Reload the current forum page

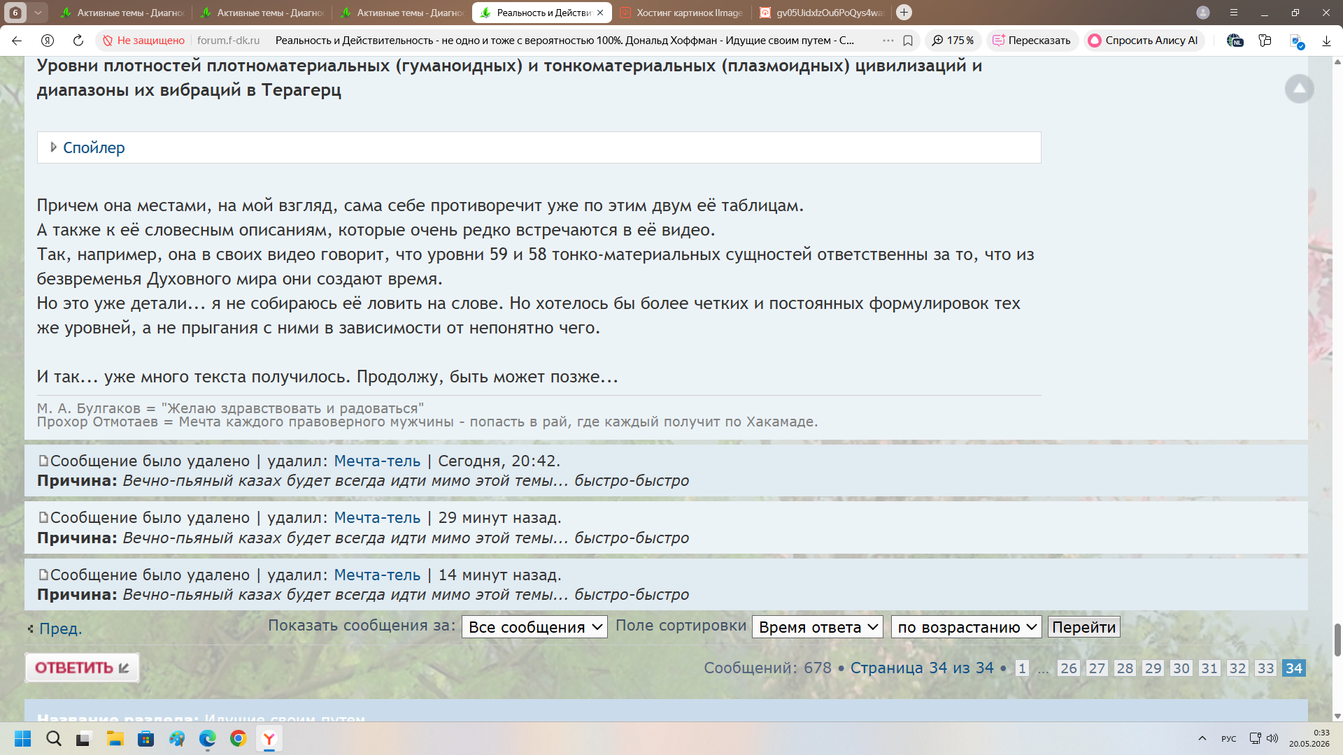[x=78, y=41]
